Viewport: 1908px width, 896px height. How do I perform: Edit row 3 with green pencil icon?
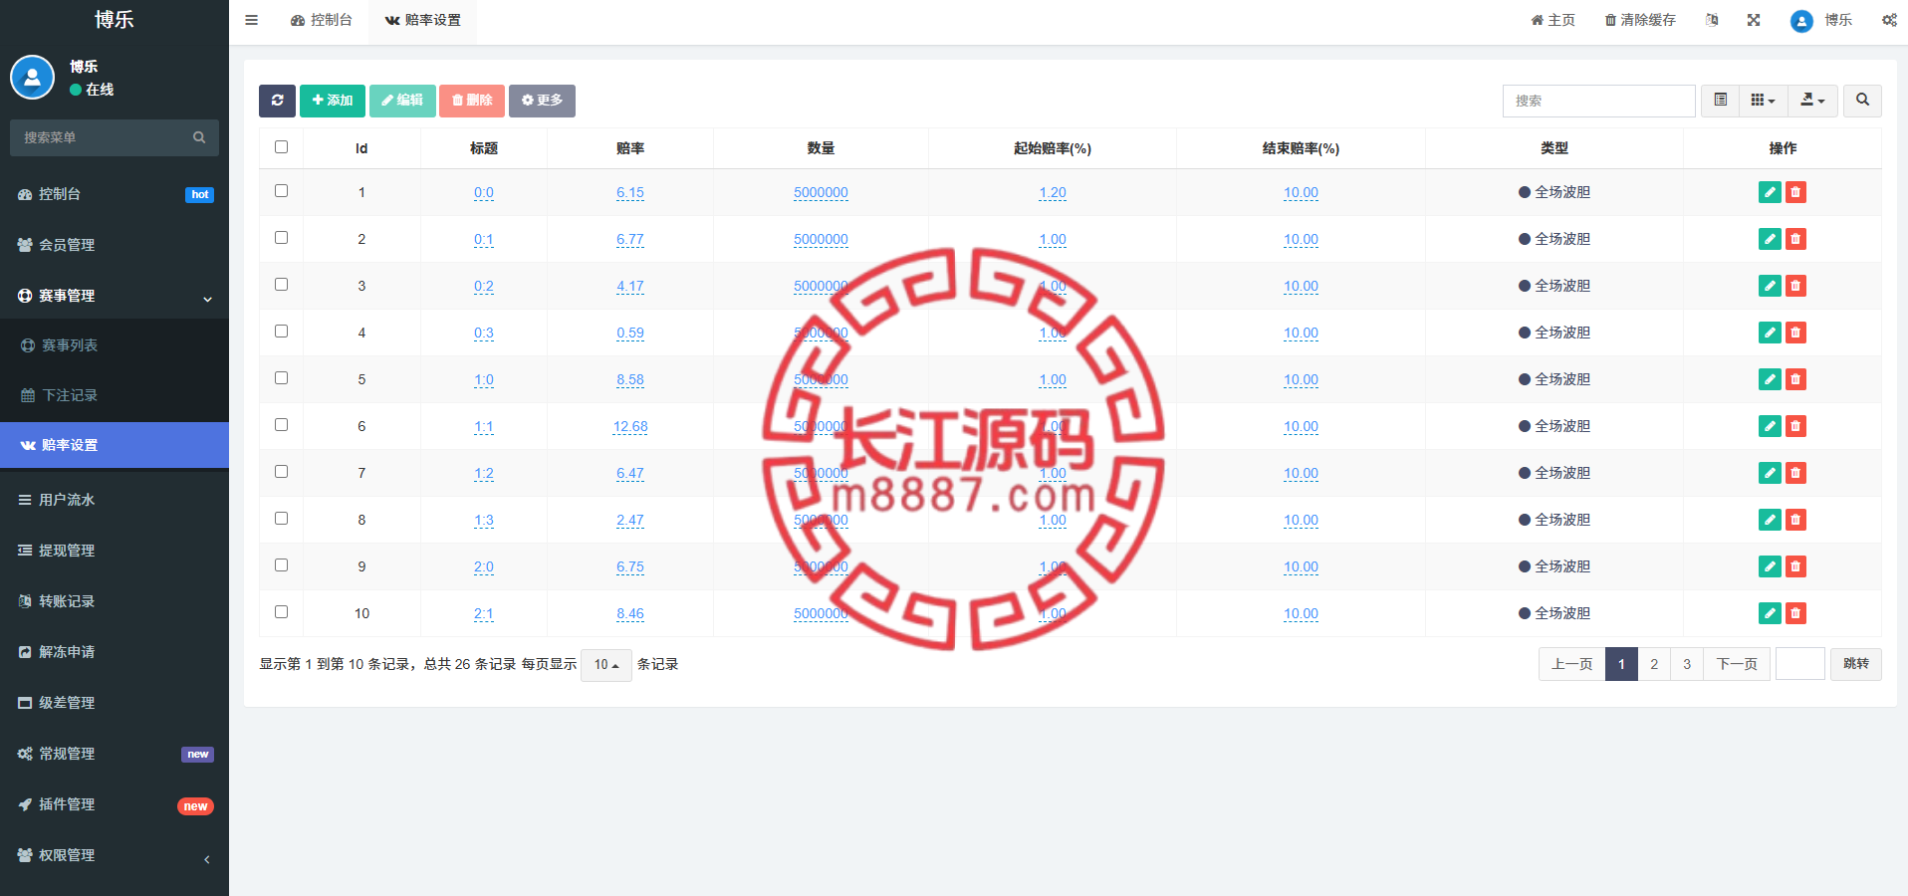coord(1770,286)
